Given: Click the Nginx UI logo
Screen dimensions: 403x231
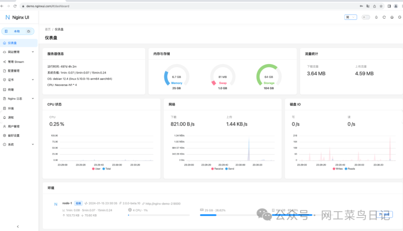Looking at the screenshot, I should [17, 17].
